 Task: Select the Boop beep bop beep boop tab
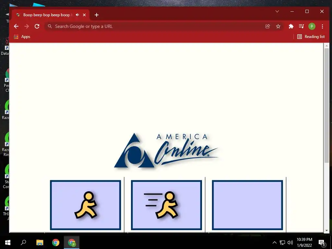[x=50, y=15]
